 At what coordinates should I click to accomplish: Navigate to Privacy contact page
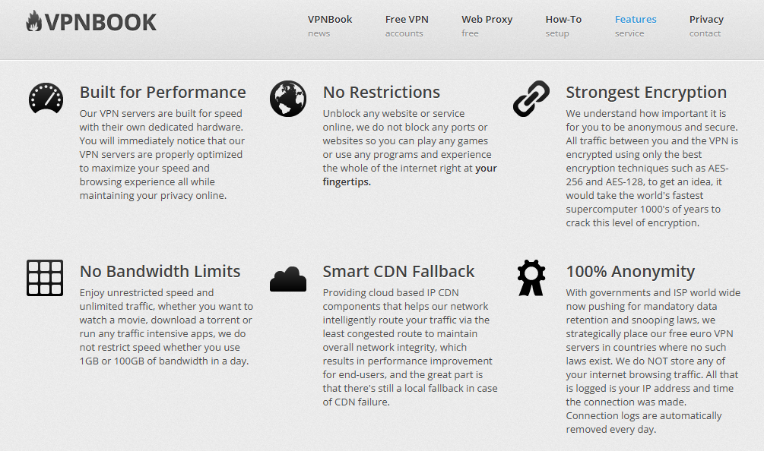coord(706,25)
